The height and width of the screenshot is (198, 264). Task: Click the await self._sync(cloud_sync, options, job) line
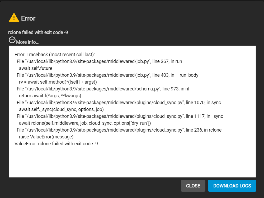click(61, 109)
